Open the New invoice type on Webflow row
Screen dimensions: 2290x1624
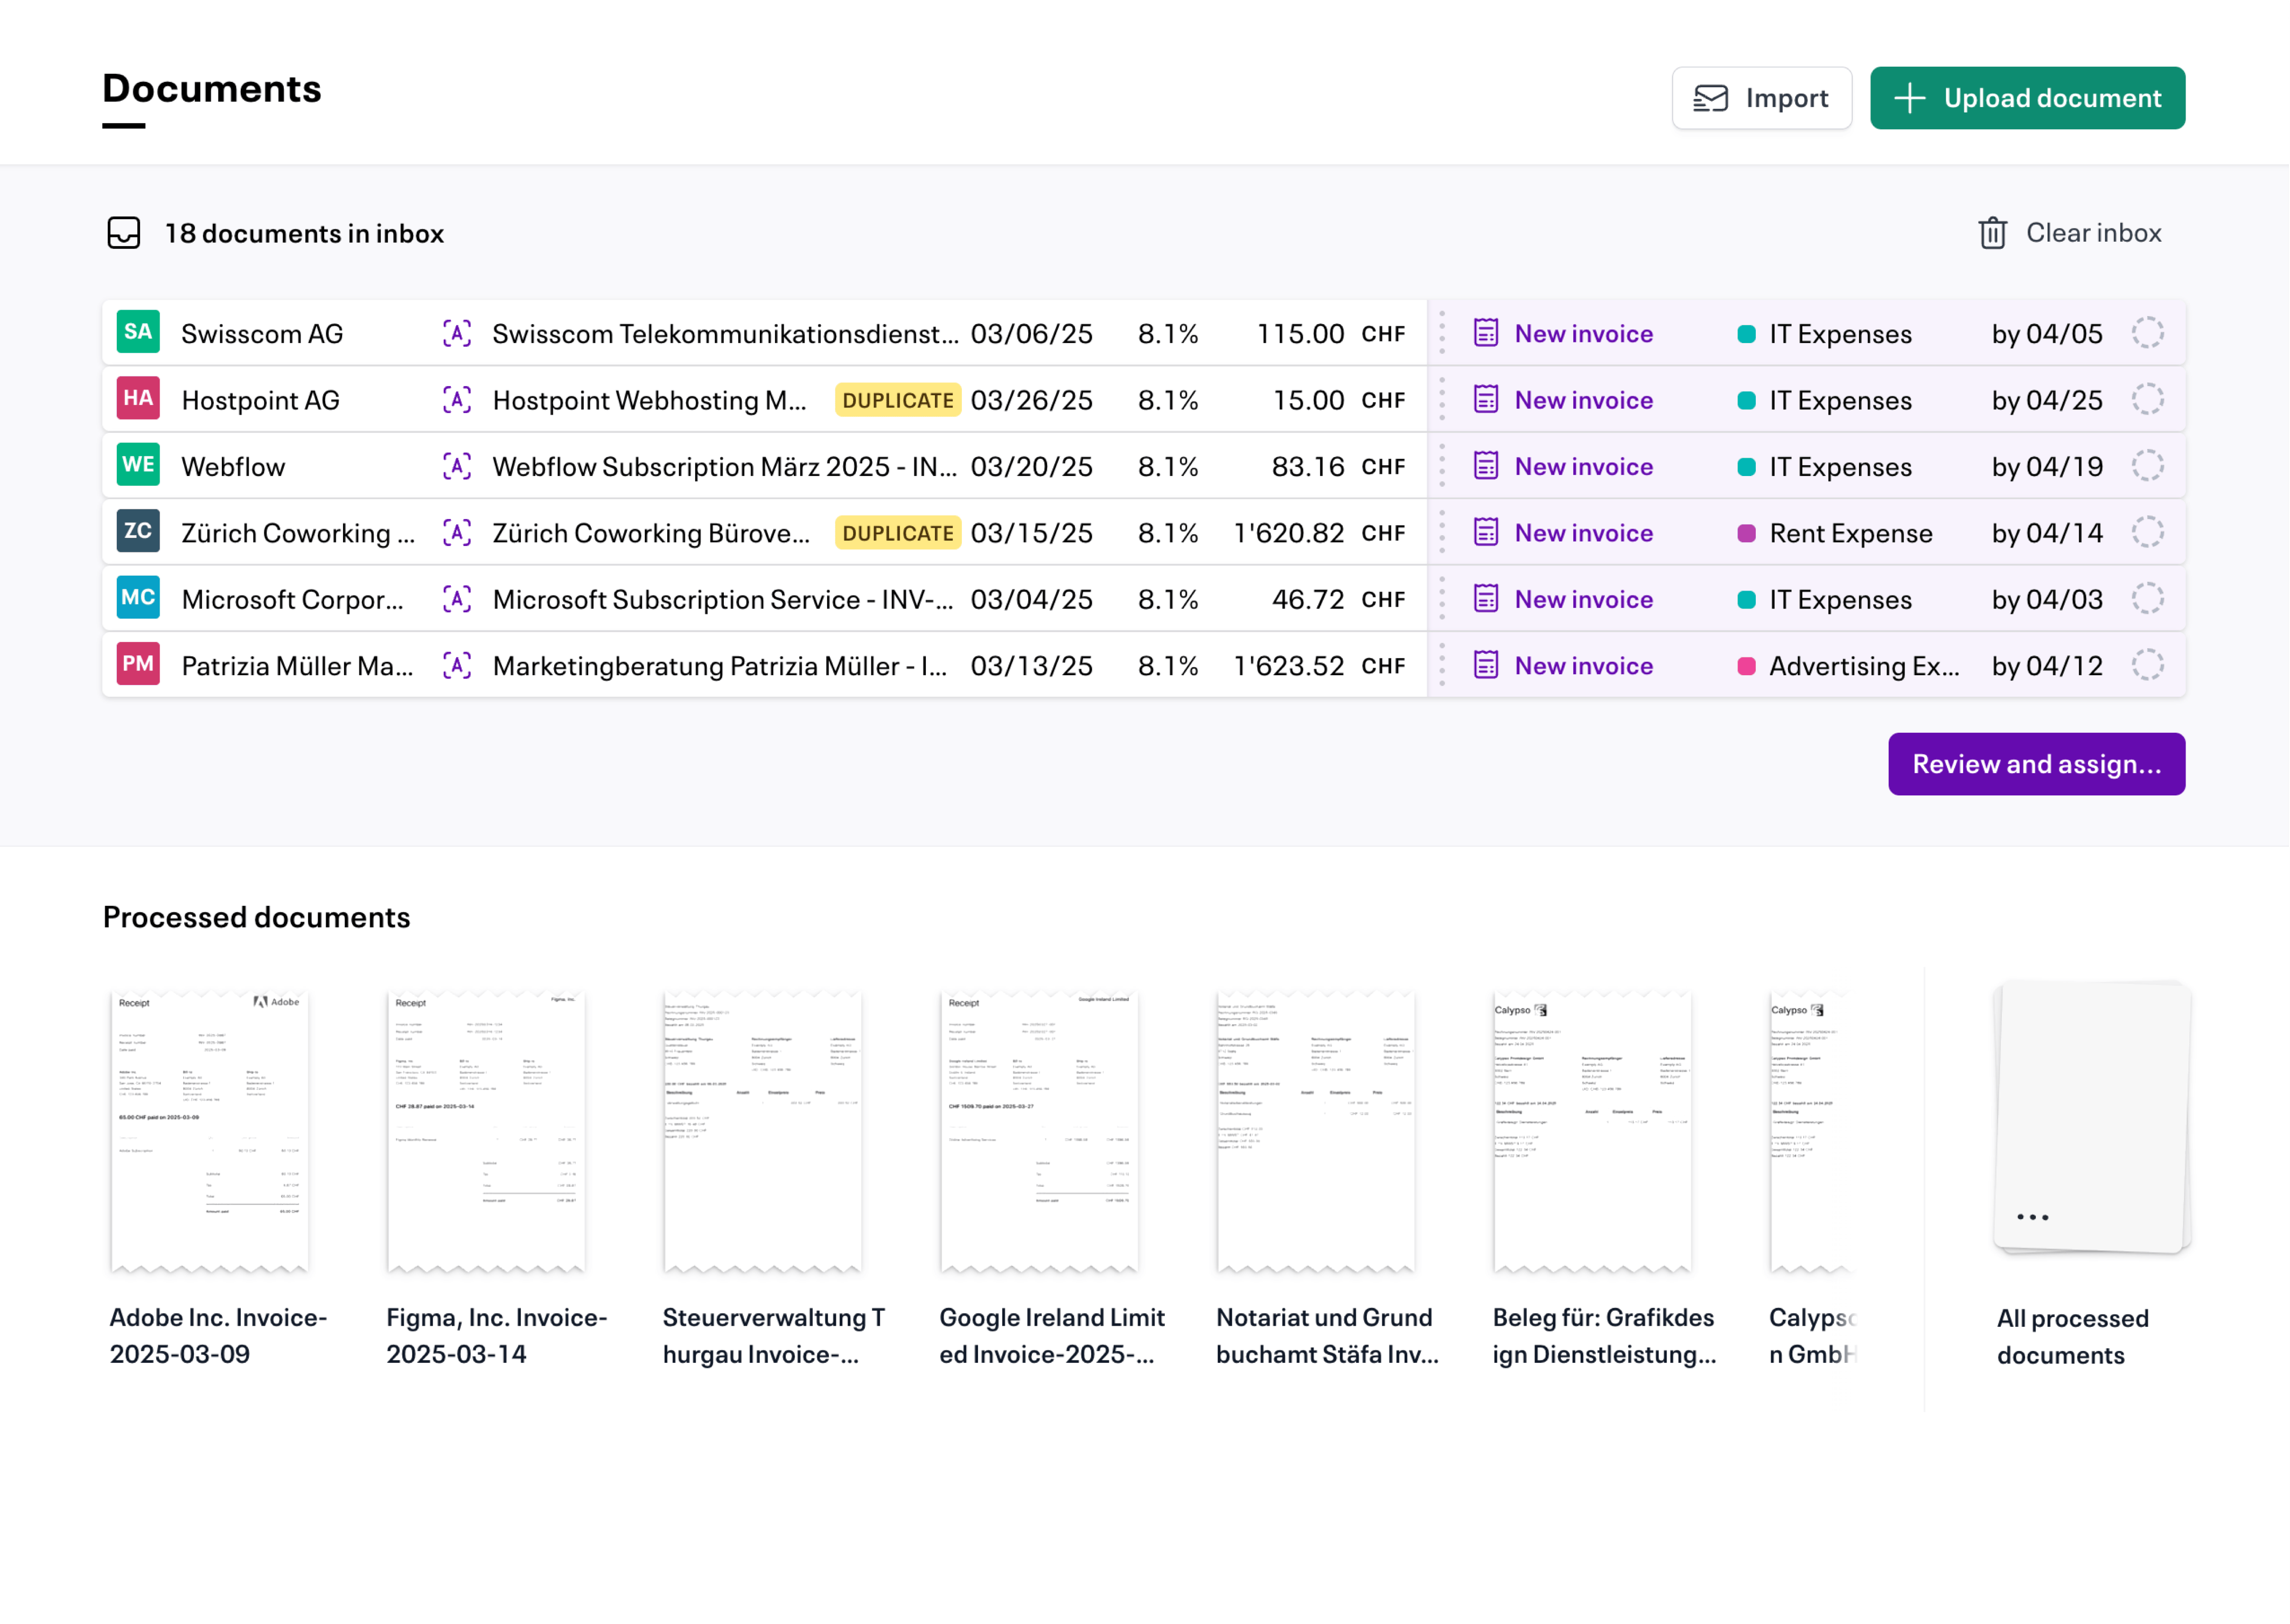[1583, 466]
